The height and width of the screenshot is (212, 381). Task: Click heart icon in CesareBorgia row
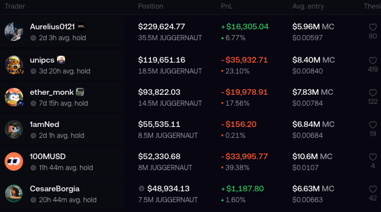pos(373,189)
